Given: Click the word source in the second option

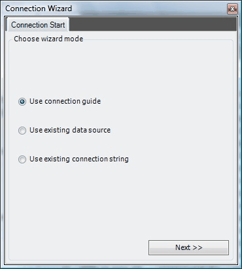Looking at the screenshot, I should [x=99, y=131].
